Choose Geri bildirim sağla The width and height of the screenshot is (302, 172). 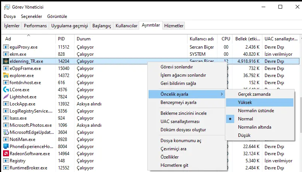point(187,83)
